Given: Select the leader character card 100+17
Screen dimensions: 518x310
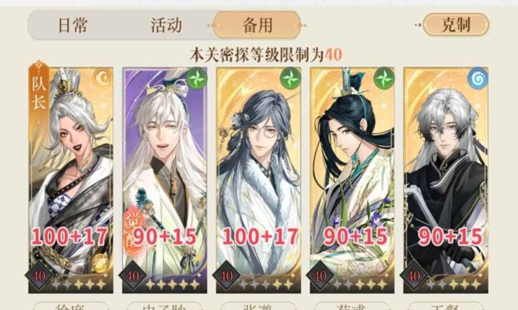Looking at the screenshot, I should pyautogui.click(x=70, y=180).
